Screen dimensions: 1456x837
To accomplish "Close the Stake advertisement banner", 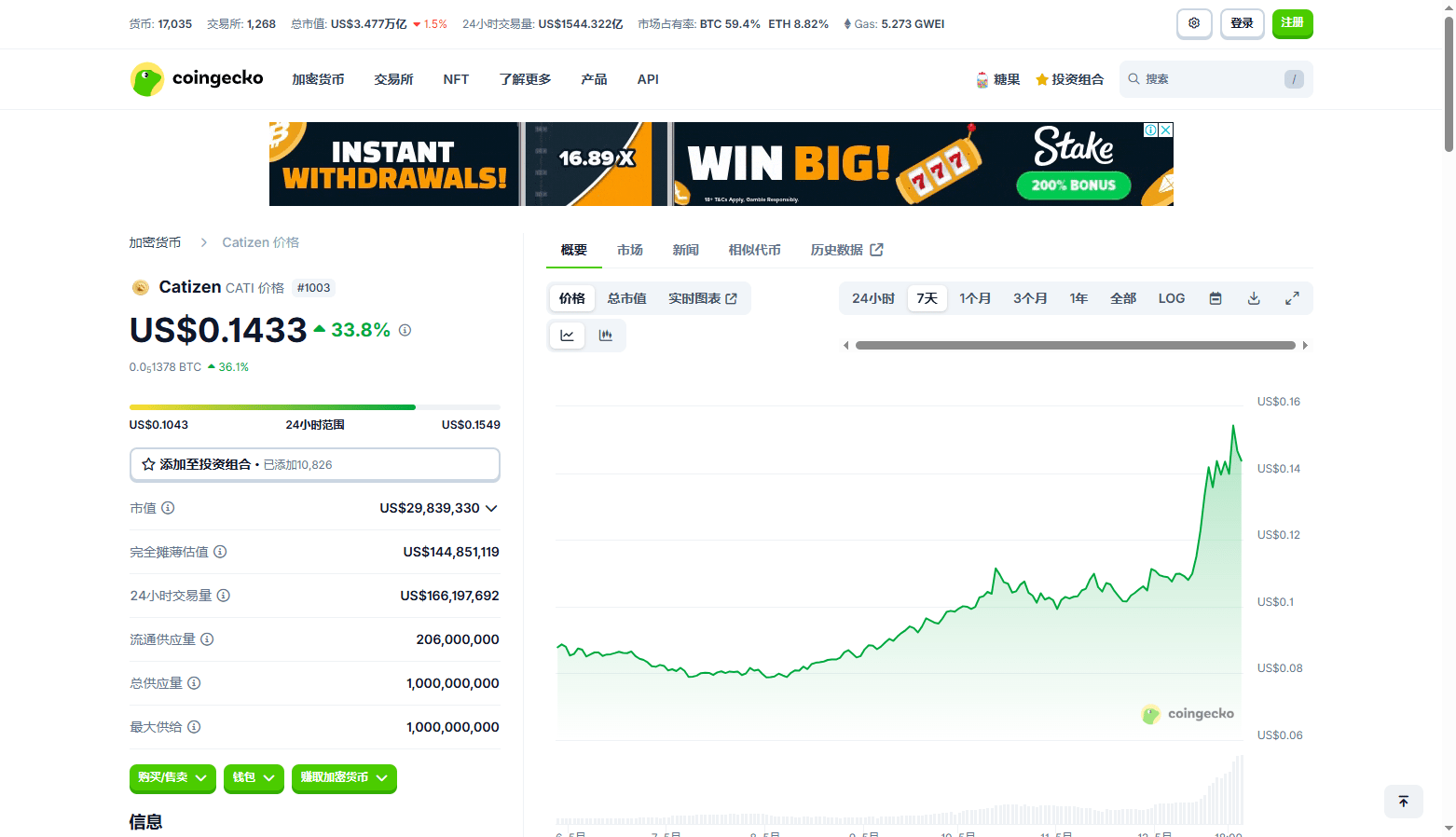I will [x=1165, y=130].
